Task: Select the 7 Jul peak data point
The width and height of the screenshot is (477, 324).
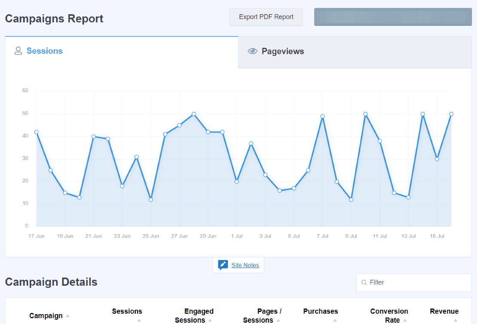Action: click(x=322, y=116)
